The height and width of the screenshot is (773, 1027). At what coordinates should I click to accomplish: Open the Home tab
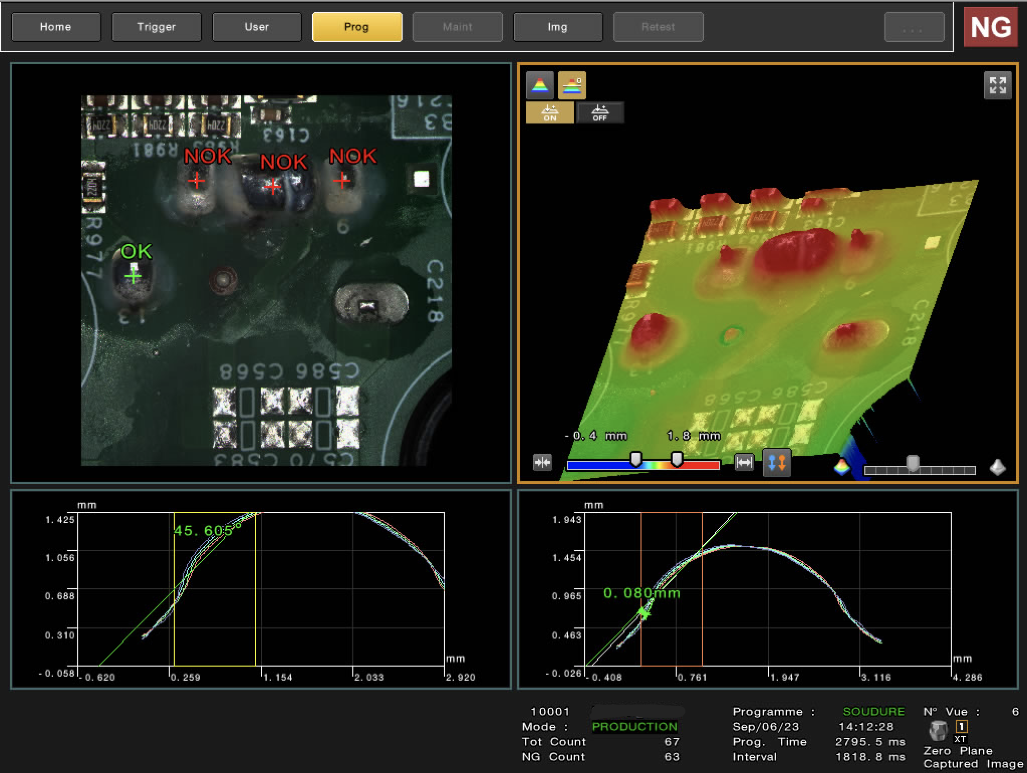[x=56, y=27]
